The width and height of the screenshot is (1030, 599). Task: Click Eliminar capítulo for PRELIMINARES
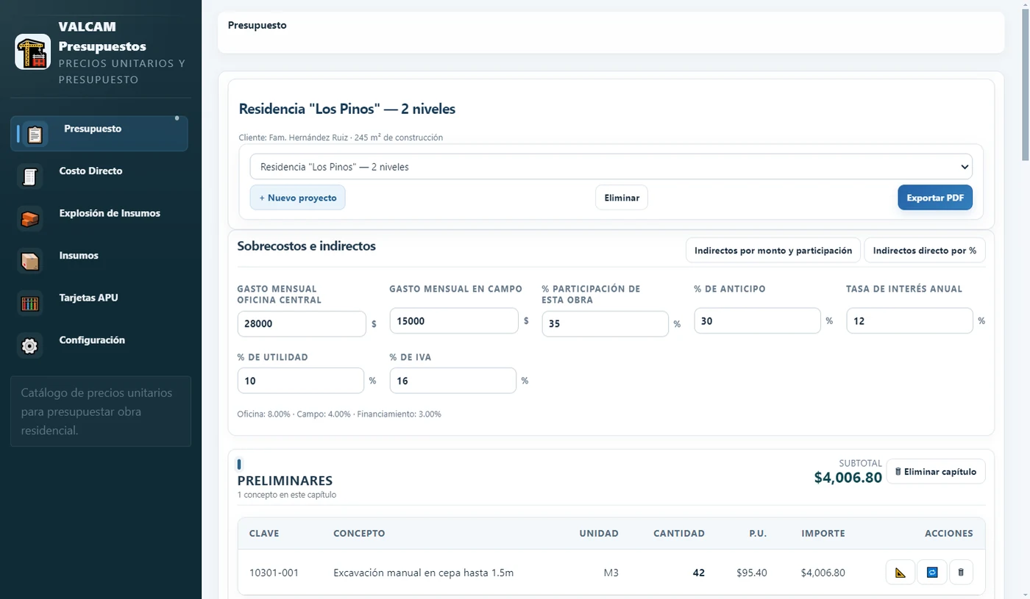pyautogui.click(x=936, y=472)
